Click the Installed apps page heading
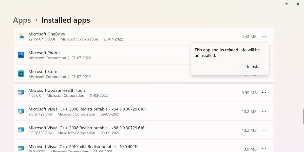The image size is (304, 152). point(66,20)
